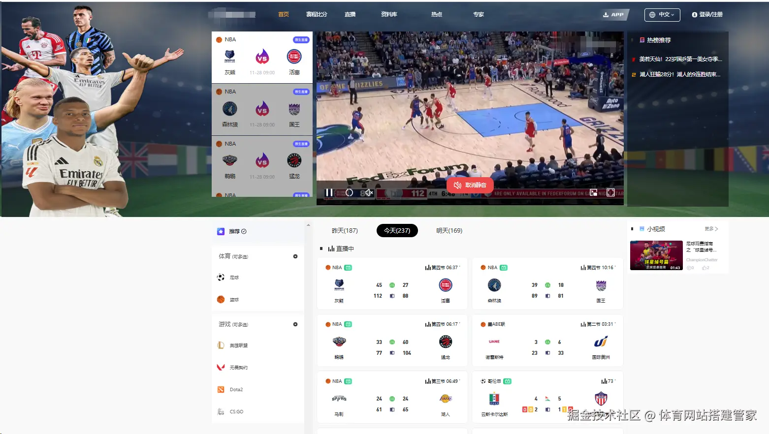Open the 足球观赛指南 video title

[x=703, y=247]
